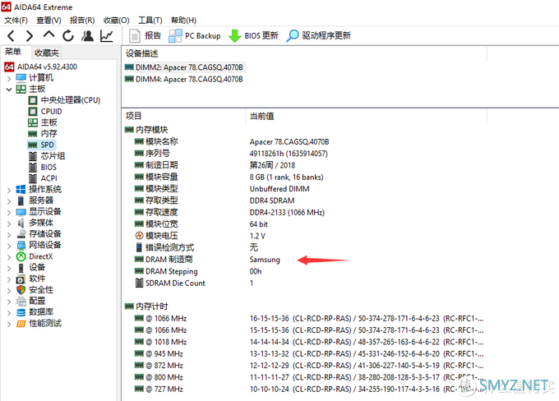Image resolution: width=559 pixels, height=401 pixels.
Task: Open the 收藏(O) menu
Action: pyautogui.click(x=116, y=21)
